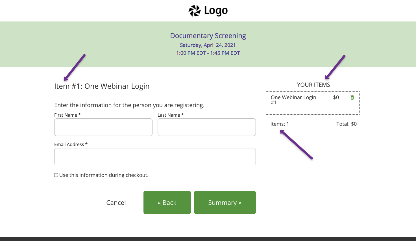416x241 pixels.
Task: Focus the Last Name input box
Action: (x=207, y=127)
